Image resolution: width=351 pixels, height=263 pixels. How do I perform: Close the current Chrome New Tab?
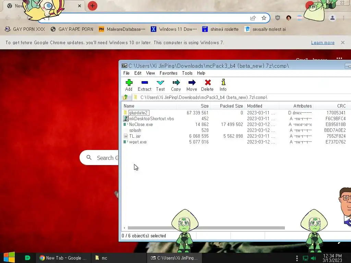pos(80,6)
